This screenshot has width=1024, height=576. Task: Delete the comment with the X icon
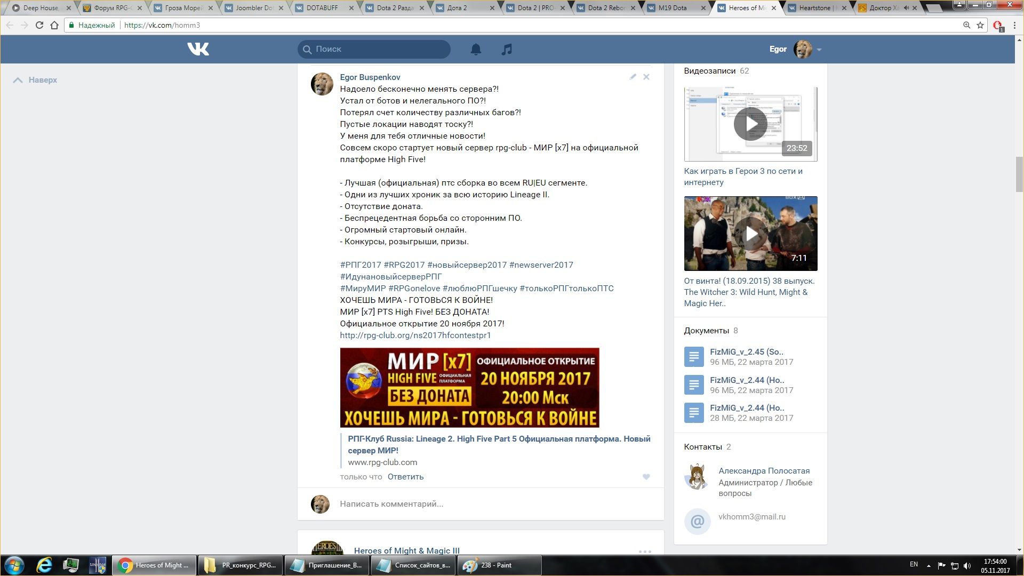coord(646,77)
